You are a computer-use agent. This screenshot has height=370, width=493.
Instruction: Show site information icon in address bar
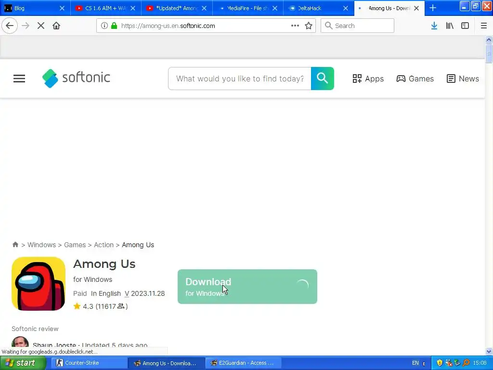point(104,26)
